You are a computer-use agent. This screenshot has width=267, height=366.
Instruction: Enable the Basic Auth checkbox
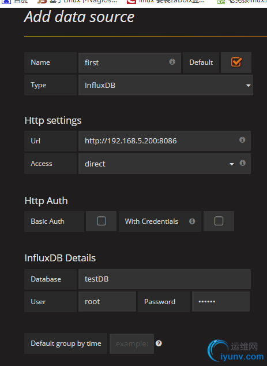tap(101, 221)
